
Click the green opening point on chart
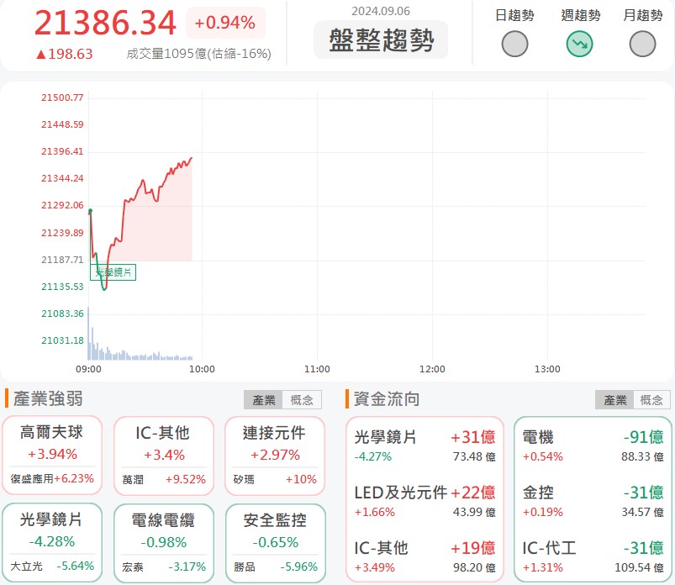[x=90, y=211]
